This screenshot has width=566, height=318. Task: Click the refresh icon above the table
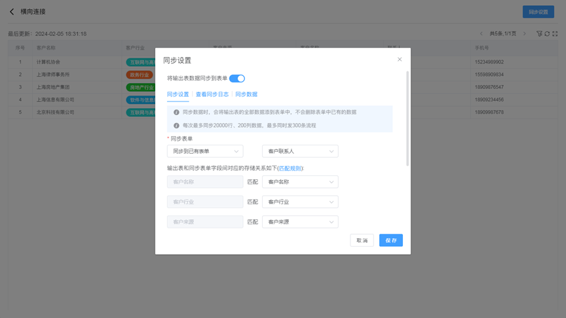click(x=547, y=33)
